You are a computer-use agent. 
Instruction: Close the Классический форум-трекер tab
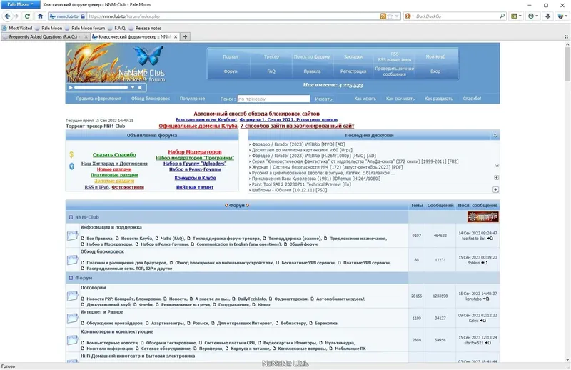(176, 37)
